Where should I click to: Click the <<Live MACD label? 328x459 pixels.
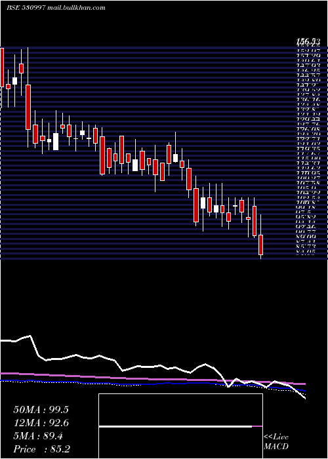click(276, 442)
